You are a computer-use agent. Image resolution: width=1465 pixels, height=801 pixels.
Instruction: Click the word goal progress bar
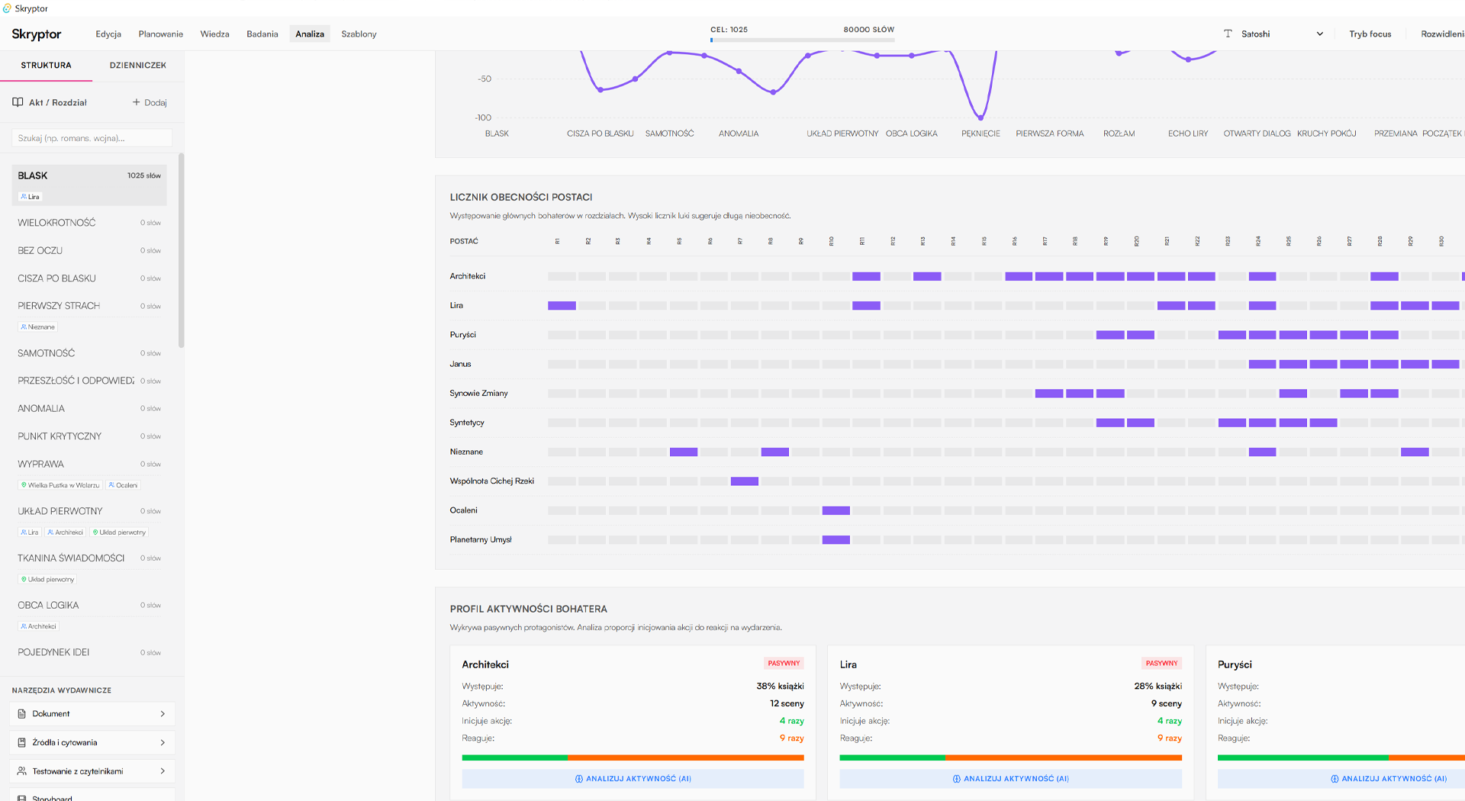[802, 40]
